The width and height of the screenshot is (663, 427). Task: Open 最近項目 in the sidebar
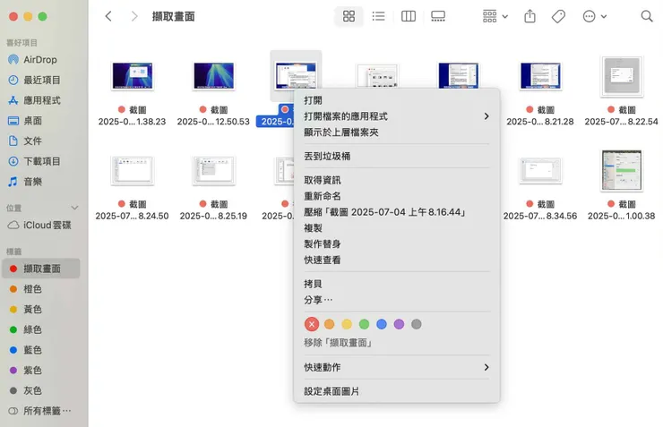click(x=40, y=80)
